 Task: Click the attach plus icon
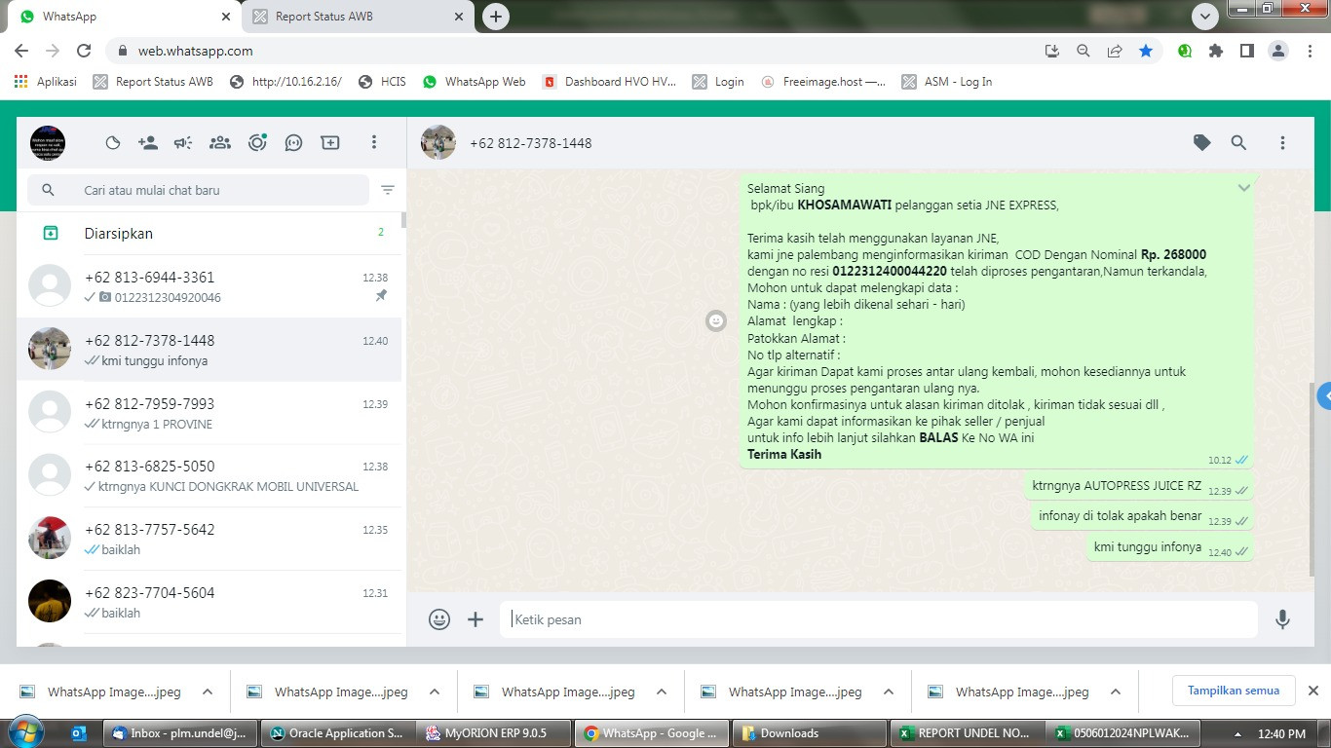click(x=475, y=619)
